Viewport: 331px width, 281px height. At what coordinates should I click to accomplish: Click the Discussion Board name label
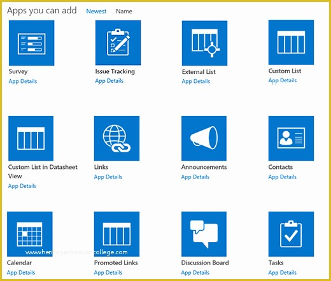pyautogui.click(x=205, y=263)
